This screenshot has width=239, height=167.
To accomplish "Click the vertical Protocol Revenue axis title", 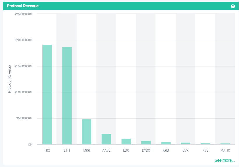I will click(x=9, y=79).
